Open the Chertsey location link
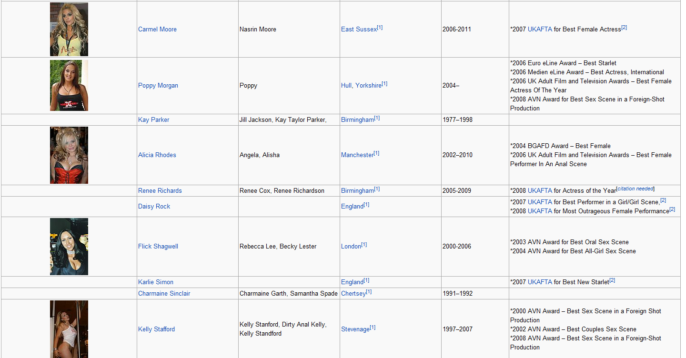 [x=353, y=294]
